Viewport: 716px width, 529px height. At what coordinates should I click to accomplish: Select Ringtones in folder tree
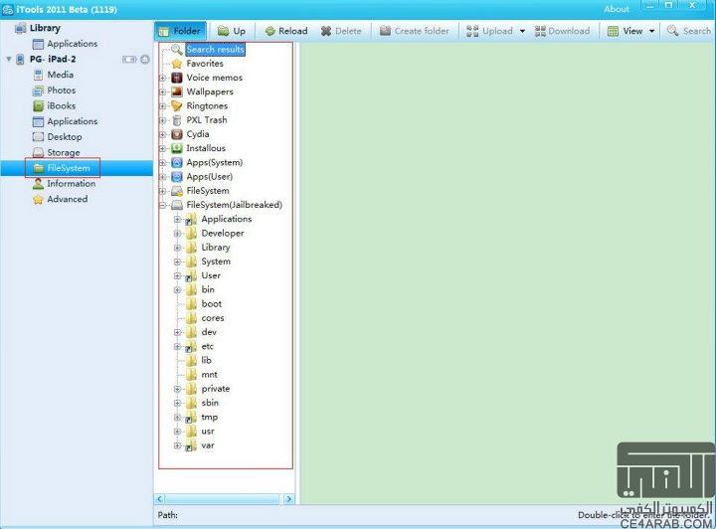pos(207,105)
